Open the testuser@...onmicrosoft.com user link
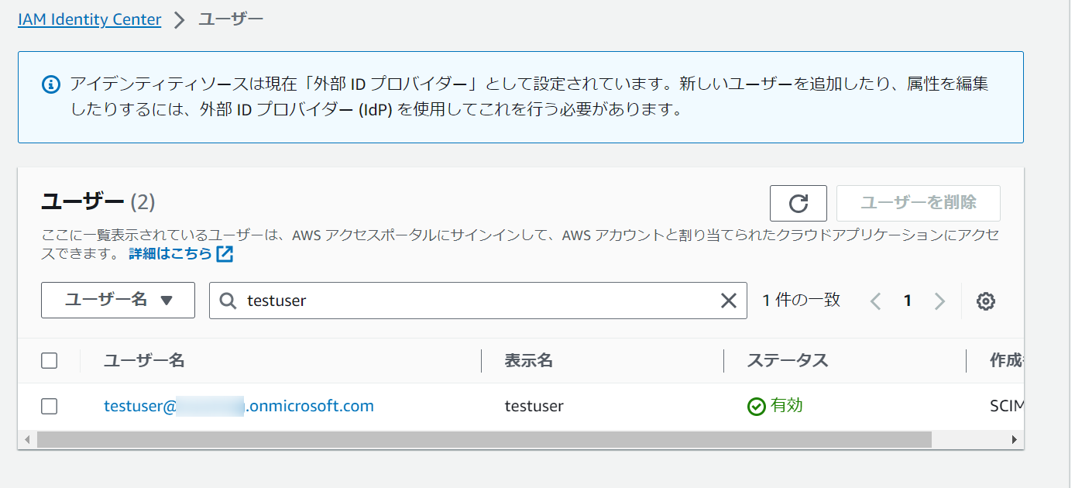Screen dimensions: 1075x488 pyautogui.click(x=239, y=406)
